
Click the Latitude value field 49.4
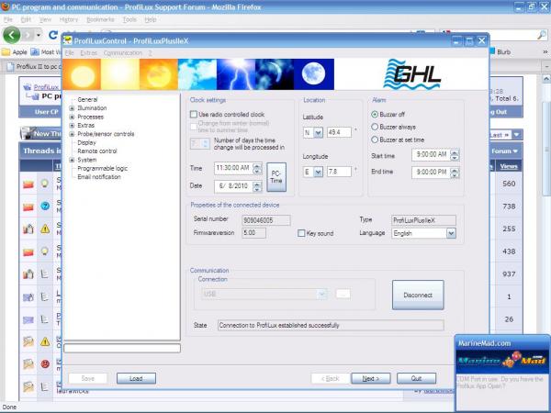coord(339,132)
